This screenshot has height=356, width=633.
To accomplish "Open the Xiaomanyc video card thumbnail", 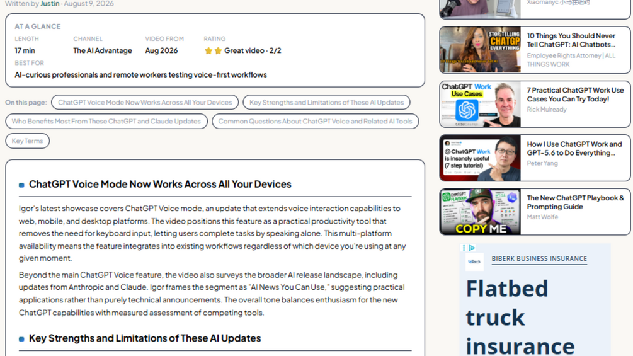I will [x=481, y=9].
